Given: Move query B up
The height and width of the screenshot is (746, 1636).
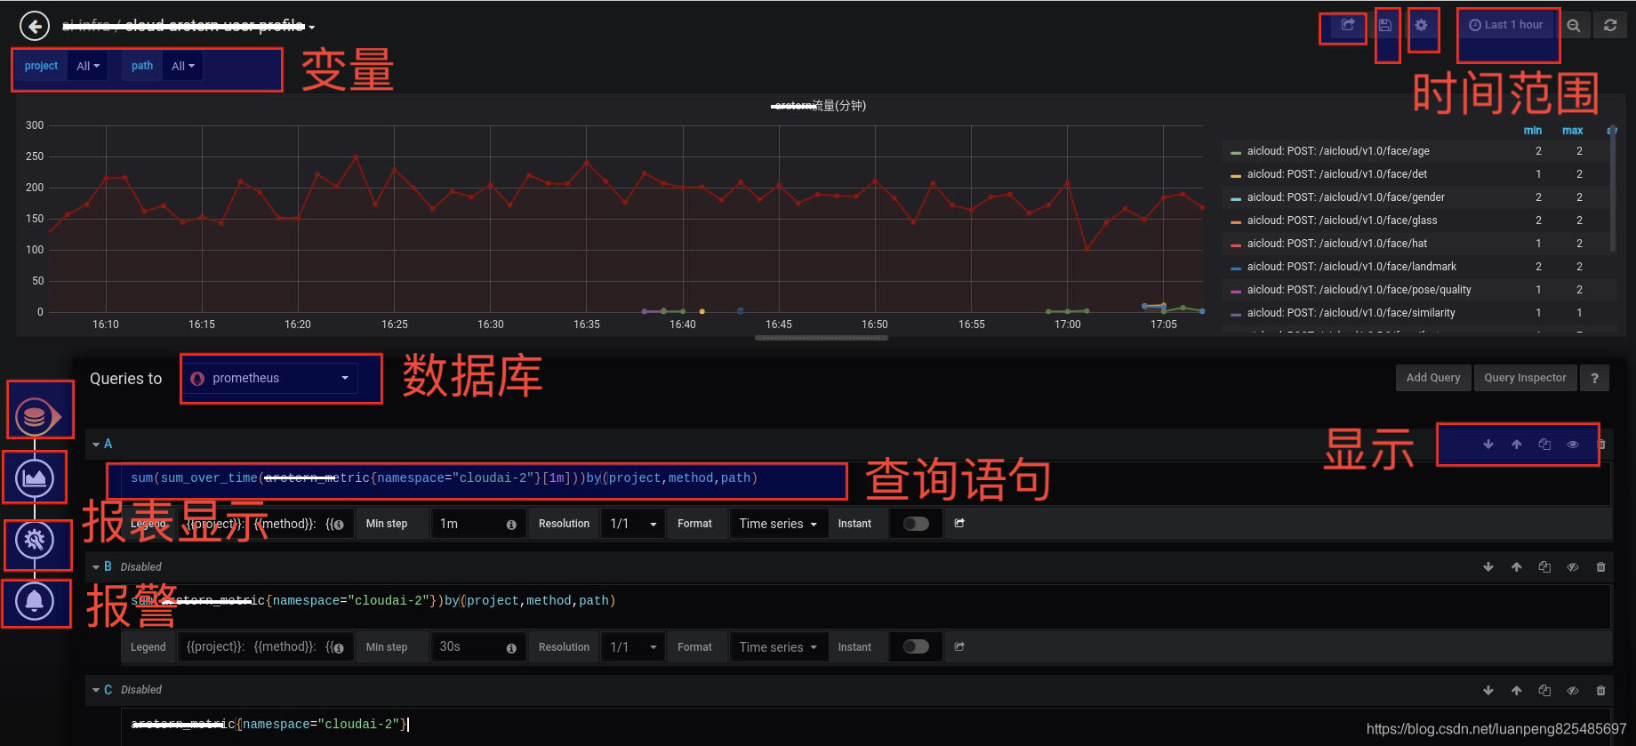Looking at the screenshot, I should (1517, 567).
